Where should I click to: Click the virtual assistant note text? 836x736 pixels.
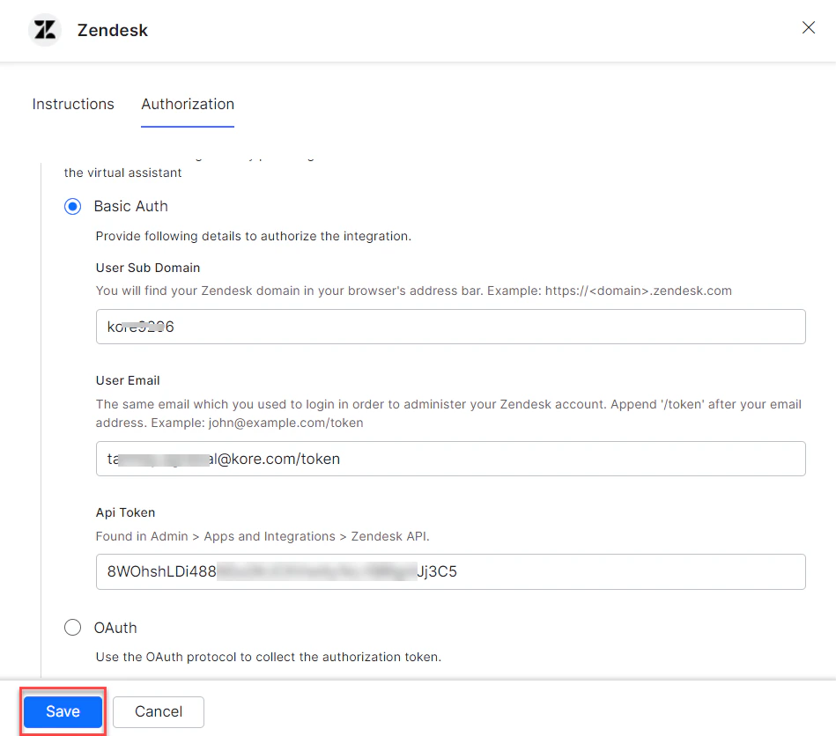122,173
